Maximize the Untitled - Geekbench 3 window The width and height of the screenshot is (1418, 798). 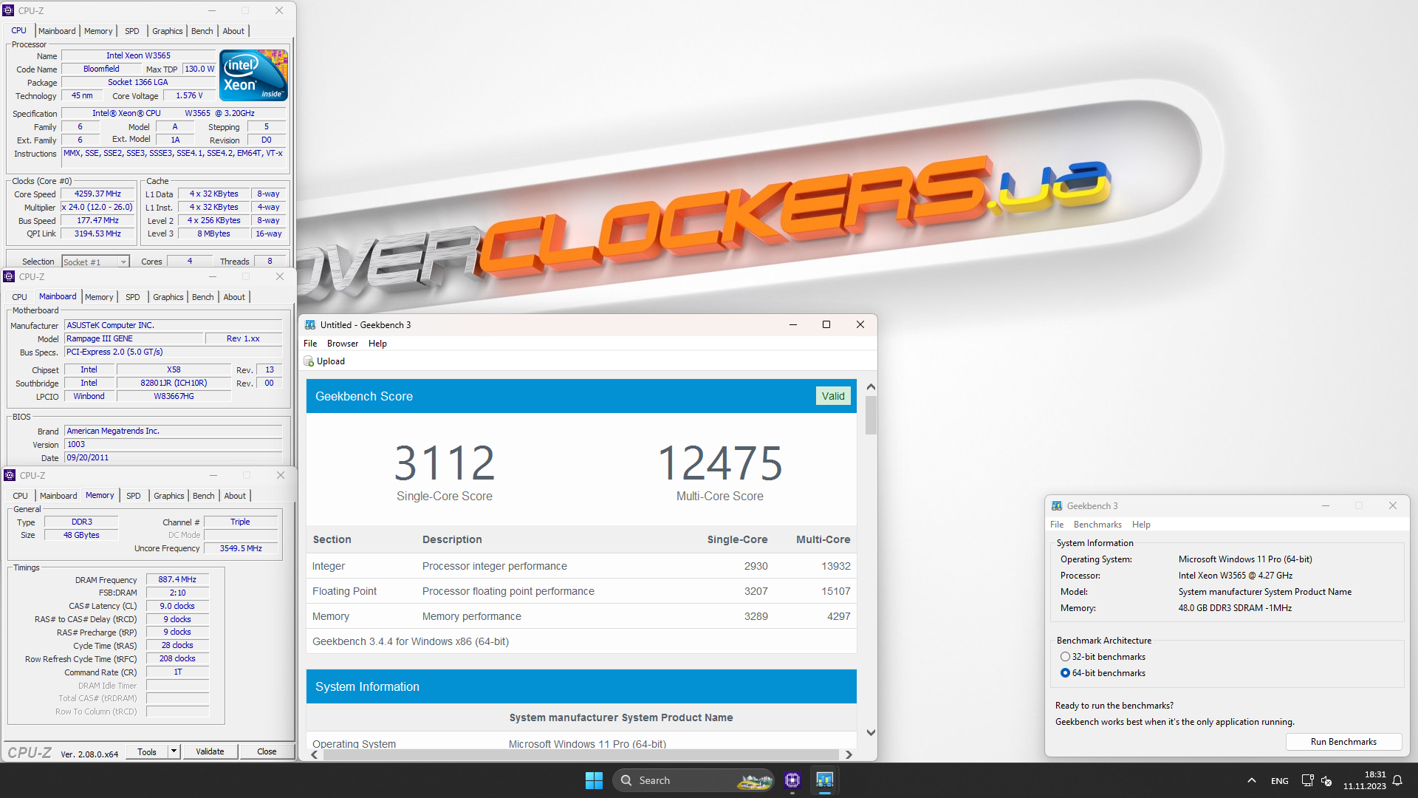pos(826,324)
